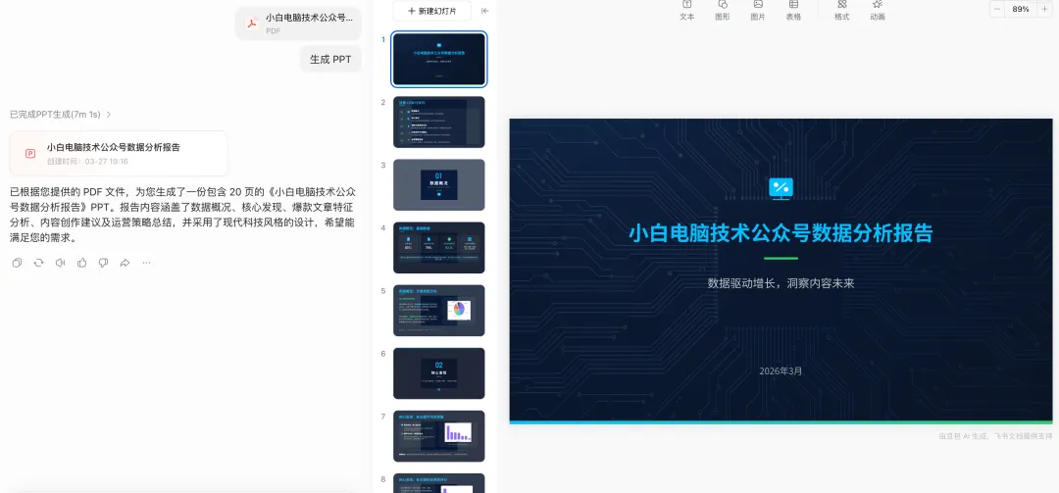Click the share arrow icon
1059x493 pixels.
tap(125, 263)
